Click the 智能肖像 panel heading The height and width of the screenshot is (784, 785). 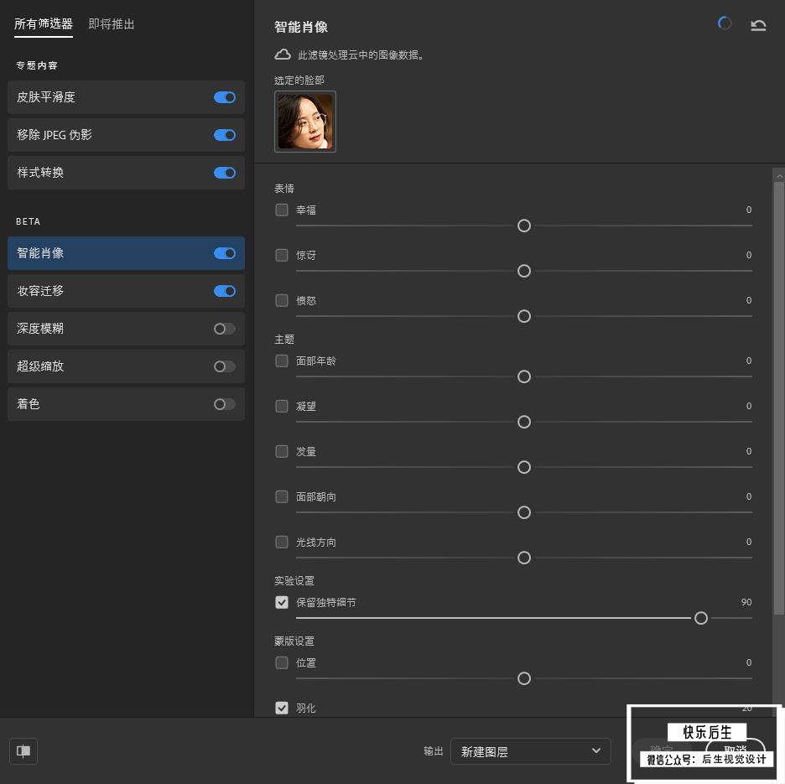301,27
